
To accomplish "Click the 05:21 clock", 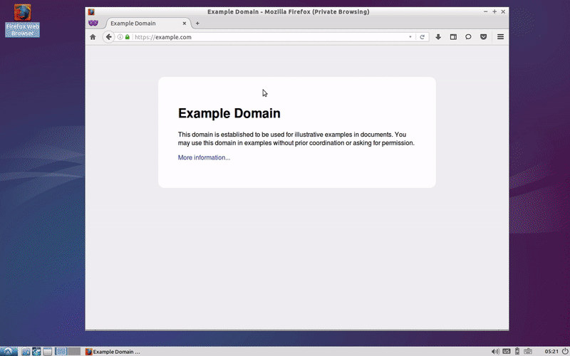I will (x=551, y=351).
